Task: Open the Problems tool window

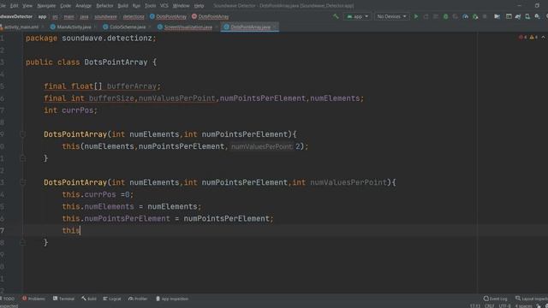Action: [34, 299]
